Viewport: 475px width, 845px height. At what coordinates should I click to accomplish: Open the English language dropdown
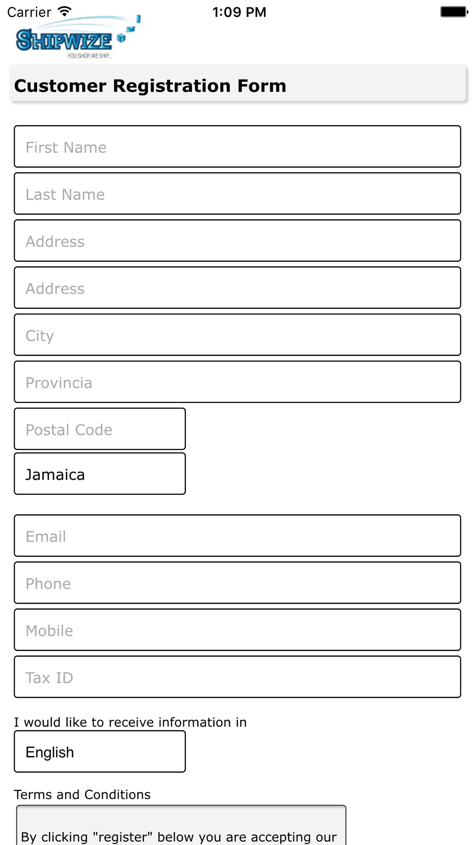click(x=100, y=751)
